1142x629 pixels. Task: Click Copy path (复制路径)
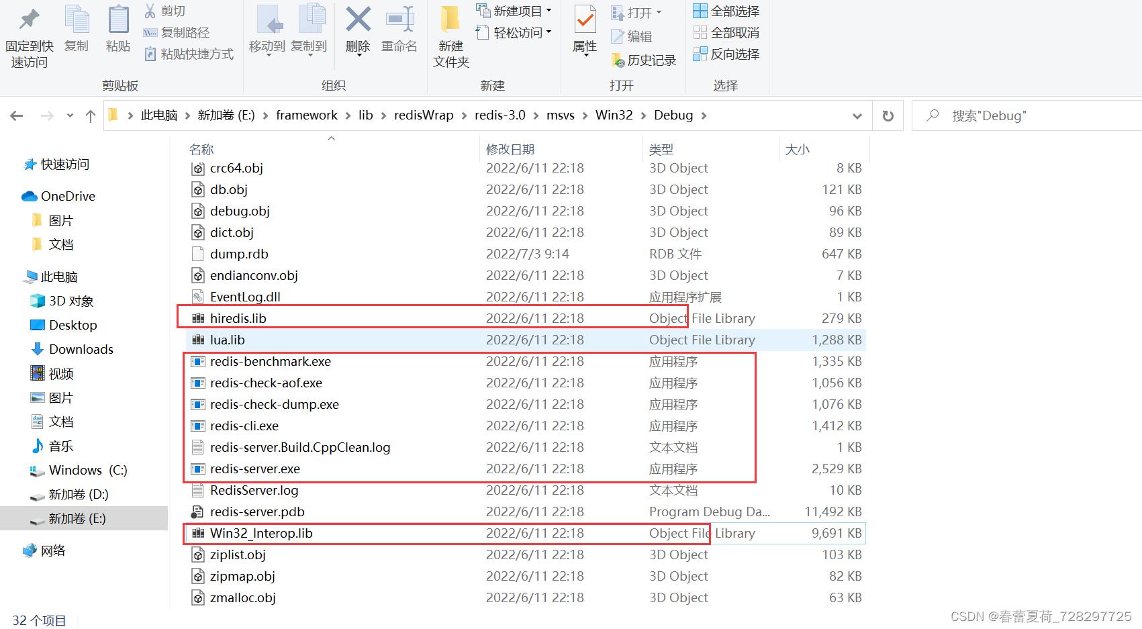click(177, 32)
